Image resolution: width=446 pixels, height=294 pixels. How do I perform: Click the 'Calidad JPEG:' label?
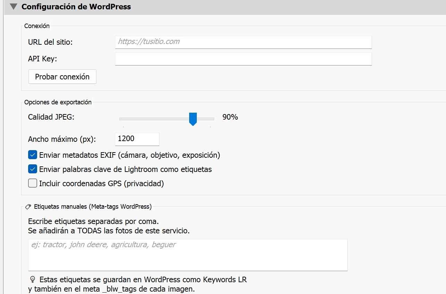coord(51,117)
